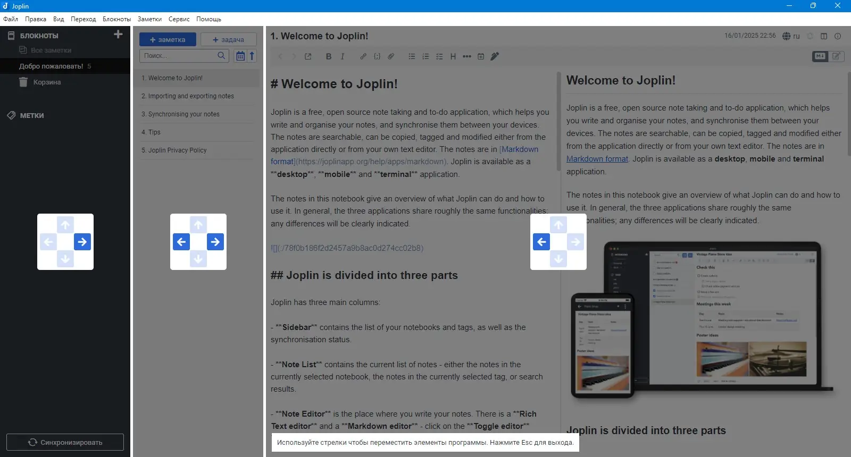Expand the МЕТКИ tags section
851x457 pixels.
tap(32, 115)
